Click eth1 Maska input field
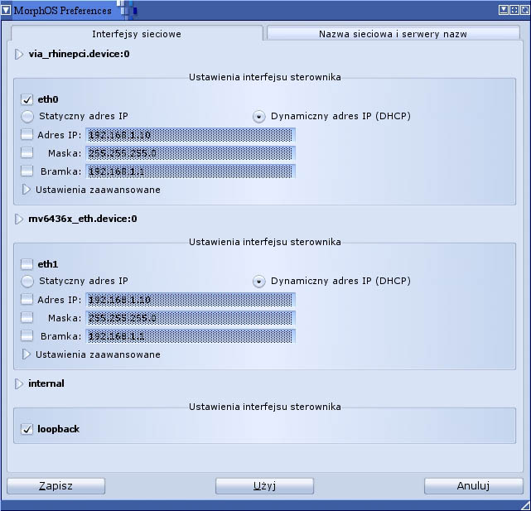 191,318
